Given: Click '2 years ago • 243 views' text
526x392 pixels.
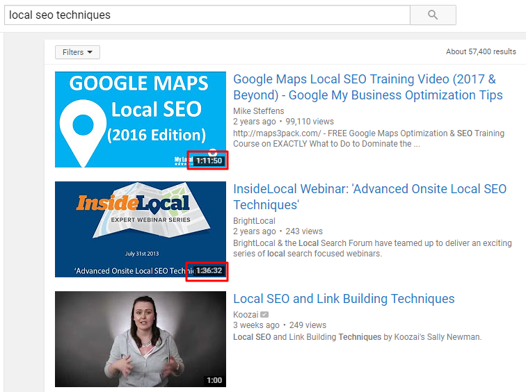Looking at the screenshot, I should [x=278, y=231].
